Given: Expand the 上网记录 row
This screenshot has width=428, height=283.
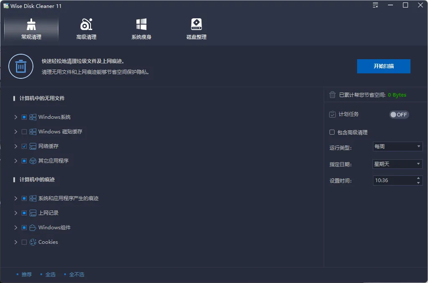Looking at the screenshot, I should click(15, 213).
